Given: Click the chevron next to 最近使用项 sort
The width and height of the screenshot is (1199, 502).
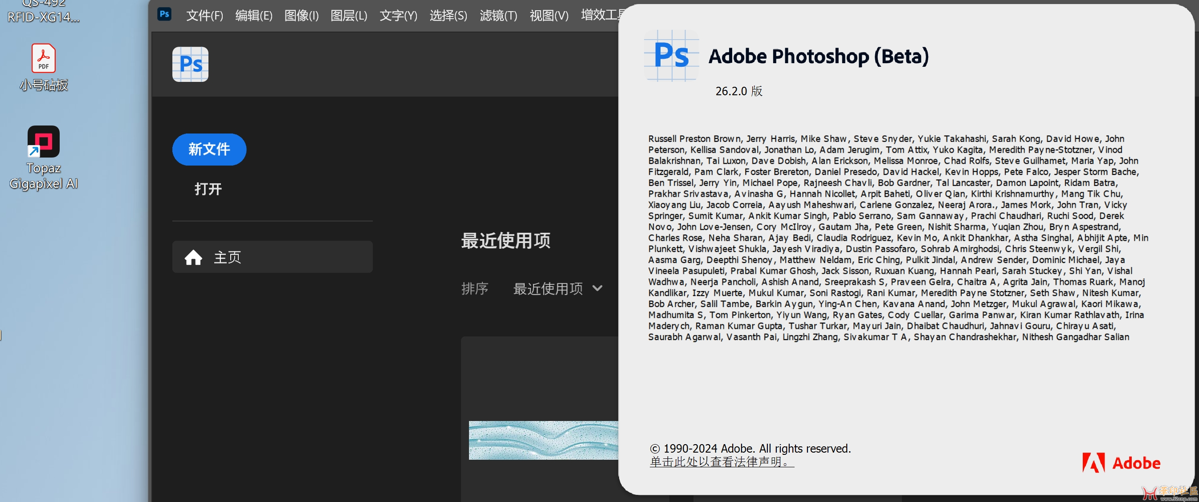Looking at the screenshot, I should pyautogui.click(x=597, y=288).
